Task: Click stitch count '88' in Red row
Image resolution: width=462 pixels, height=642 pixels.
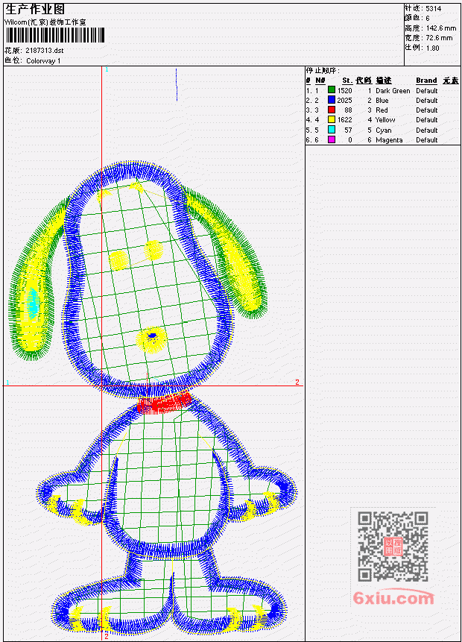Action: [348, 110]
